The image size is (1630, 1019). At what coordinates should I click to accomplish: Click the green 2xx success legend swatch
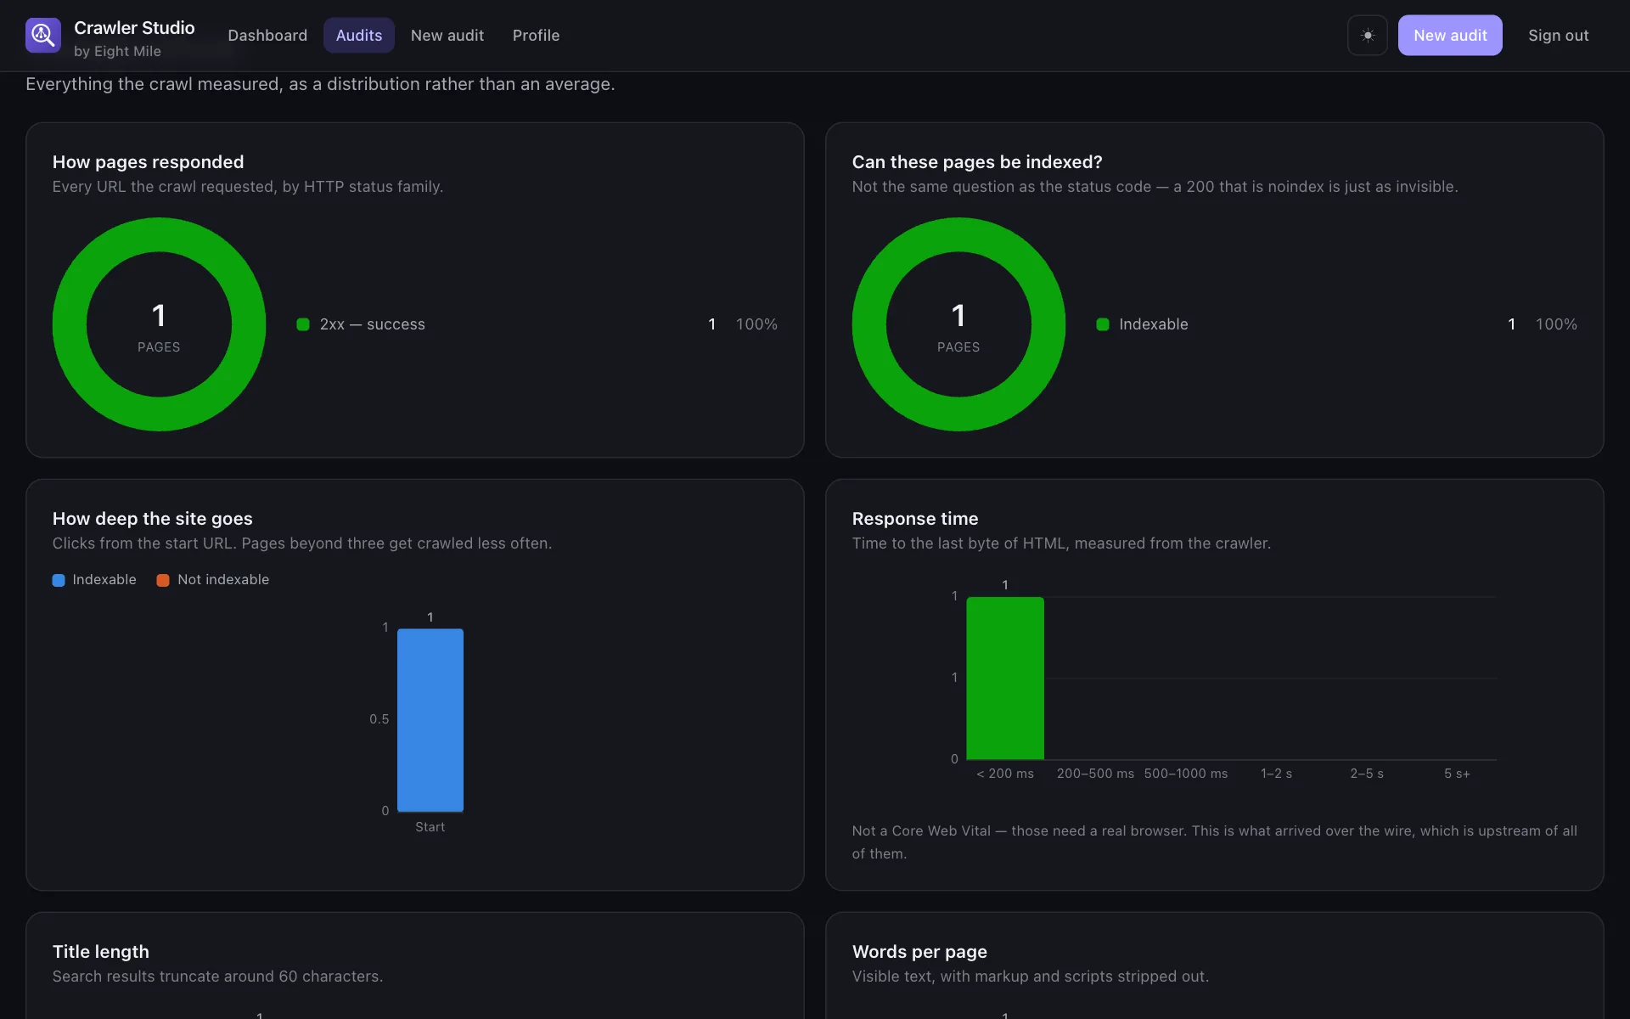[x=303, y=324]
